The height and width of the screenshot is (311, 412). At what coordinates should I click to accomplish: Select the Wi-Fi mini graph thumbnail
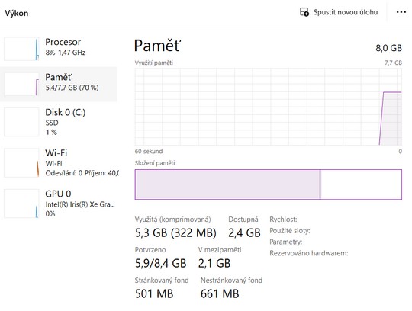(x=21, y=162)
